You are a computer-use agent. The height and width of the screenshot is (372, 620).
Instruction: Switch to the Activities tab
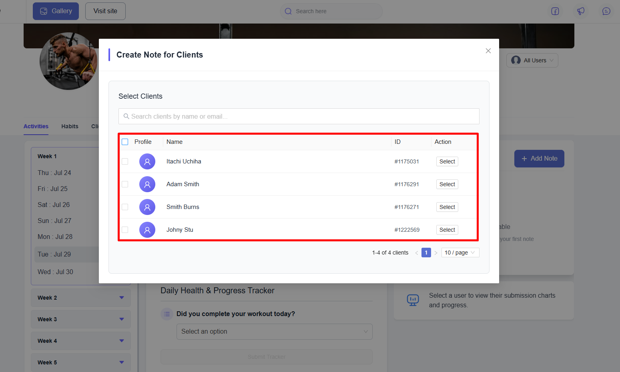(x=36, y=126)
